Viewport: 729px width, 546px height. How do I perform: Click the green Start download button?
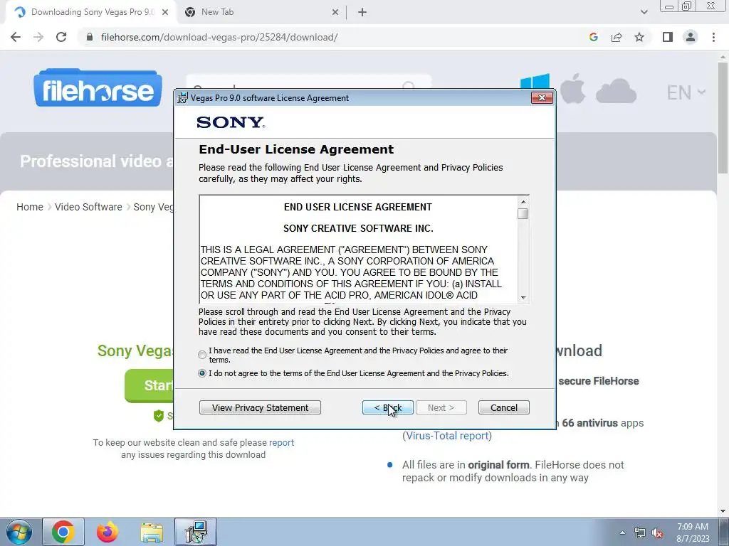click(x=150, y=385)
